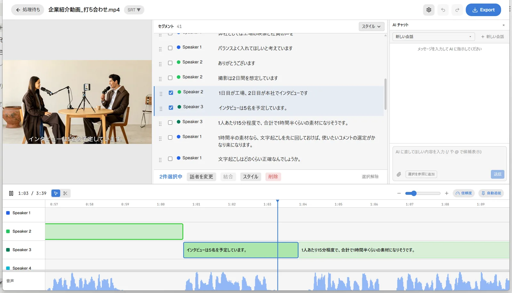Uncheck the 1日目が工場 segment checkbox
The width and height of the screenshot is (512, 293).
(x=171, y=93)
